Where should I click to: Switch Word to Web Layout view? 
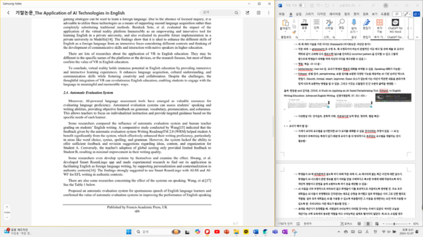(x=377, y=223)
